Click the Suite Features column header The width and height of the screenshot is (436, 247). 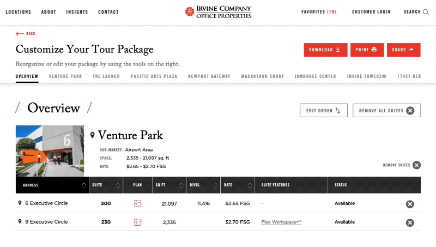pos(276,185)
